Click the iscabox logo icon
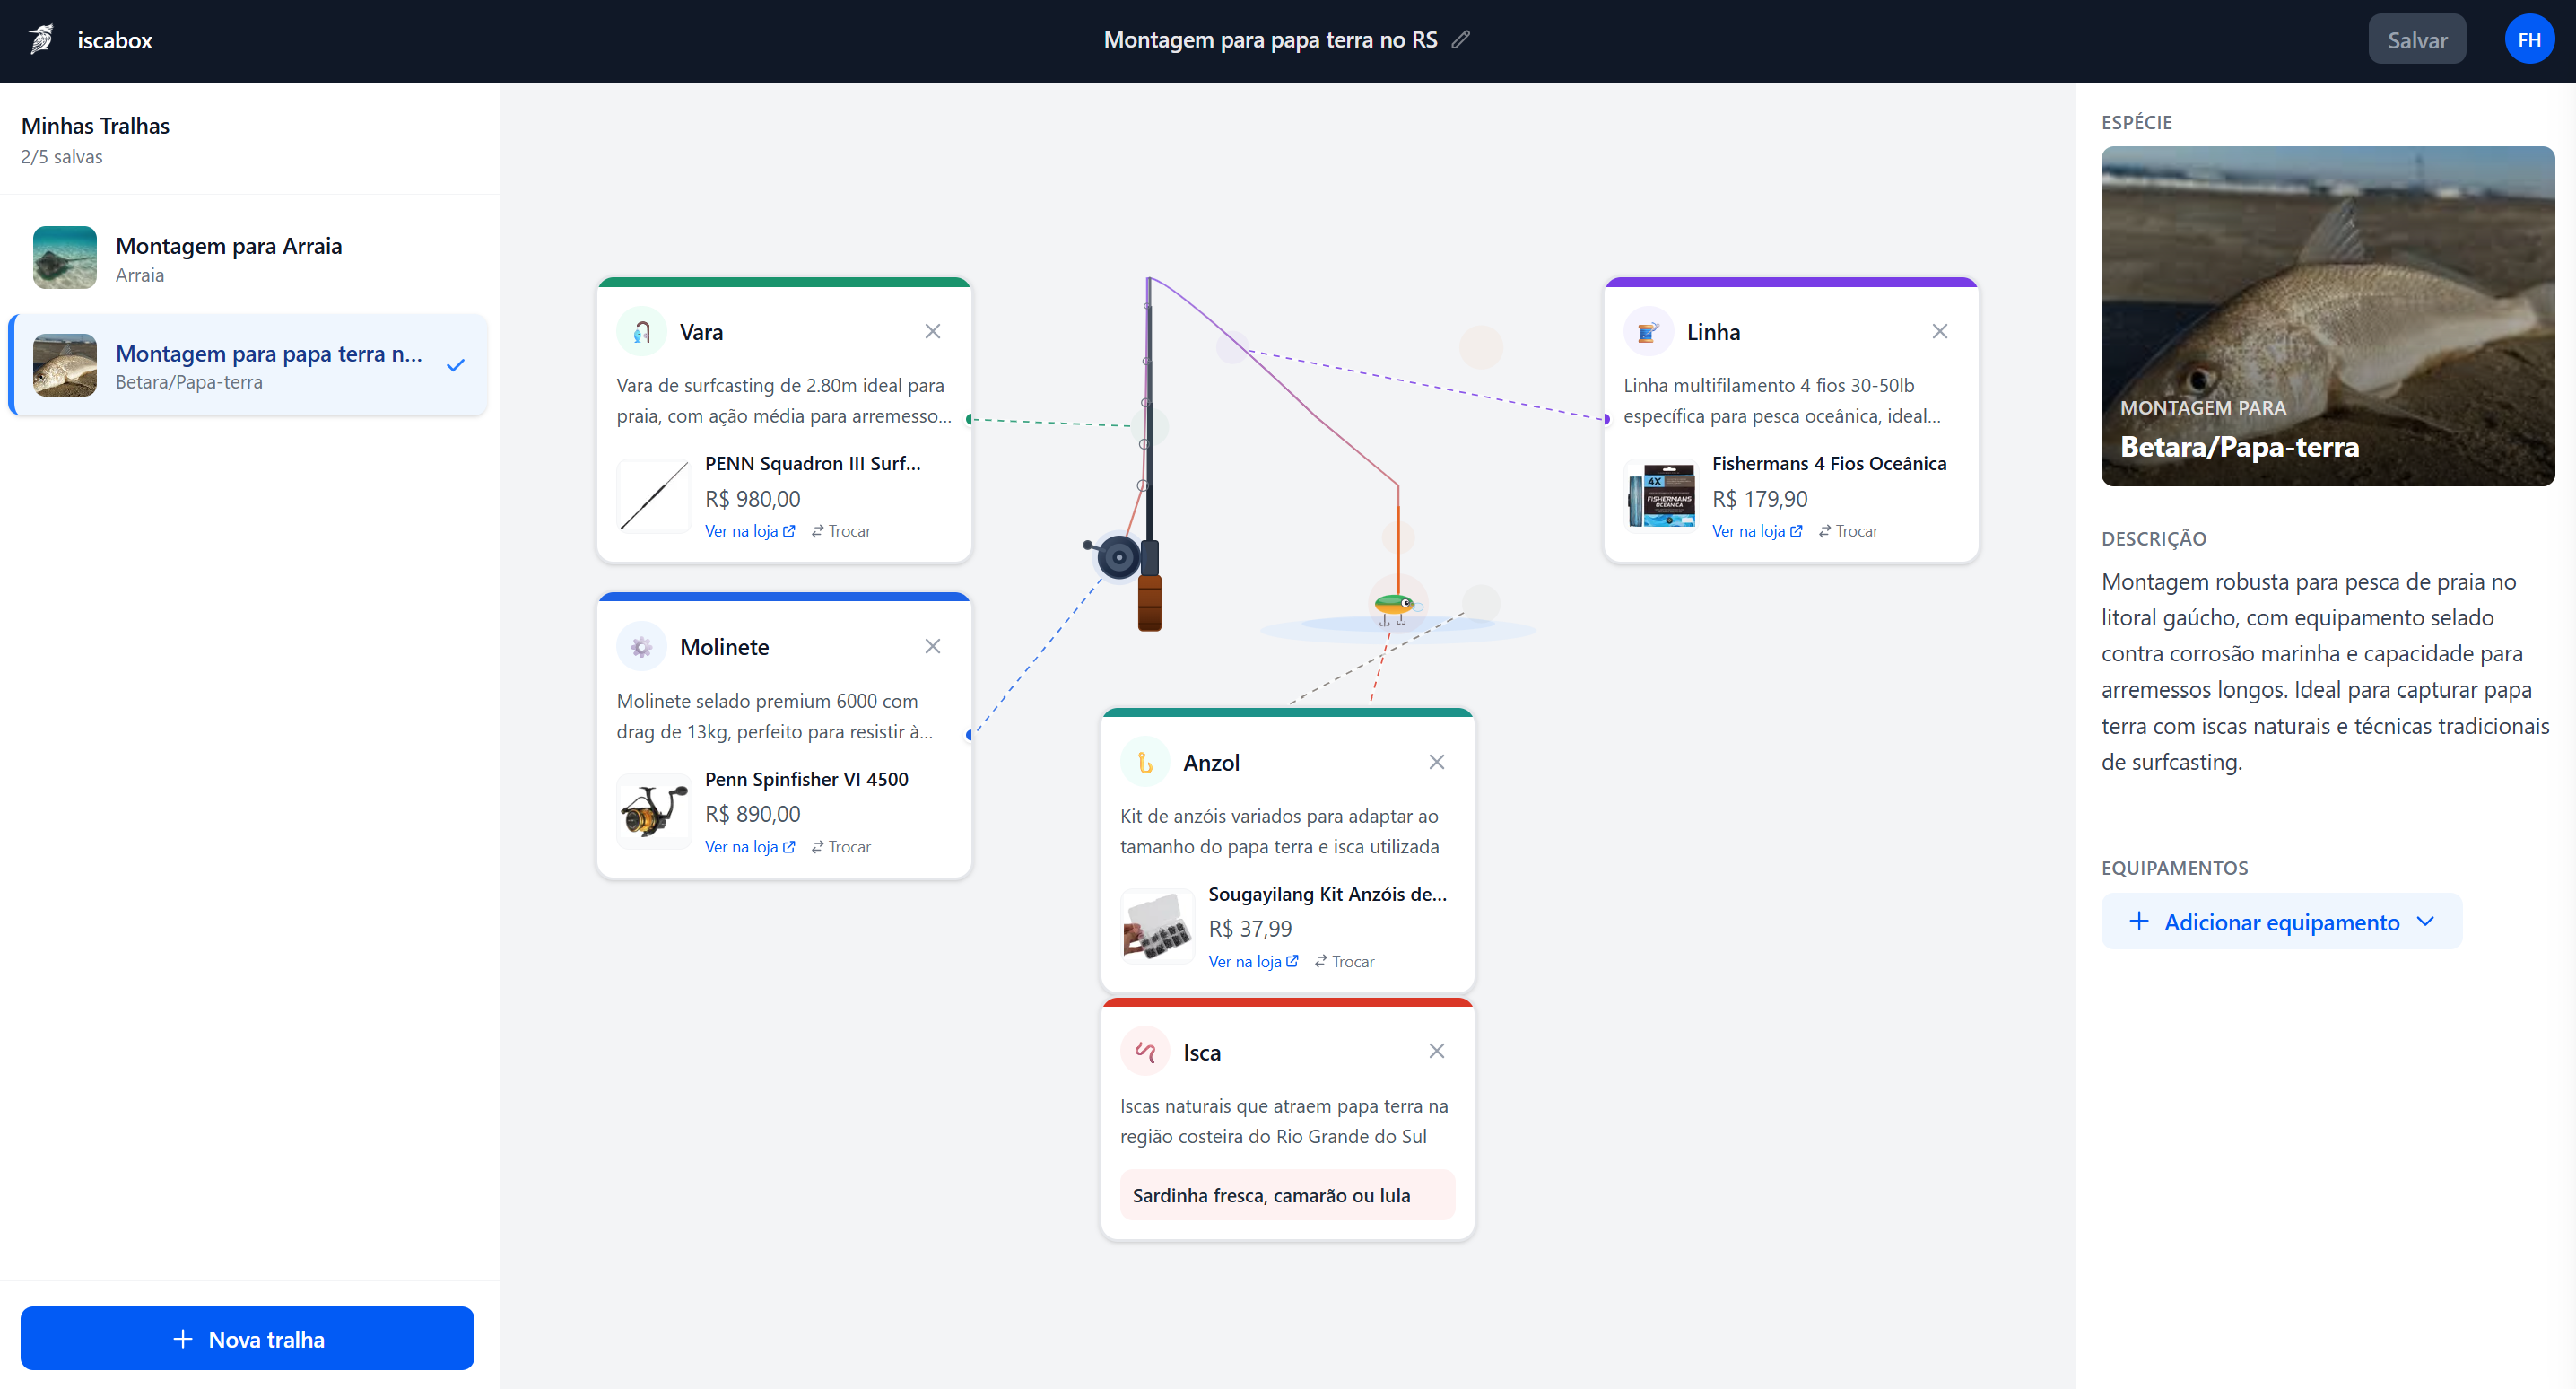 click(42, 40)
